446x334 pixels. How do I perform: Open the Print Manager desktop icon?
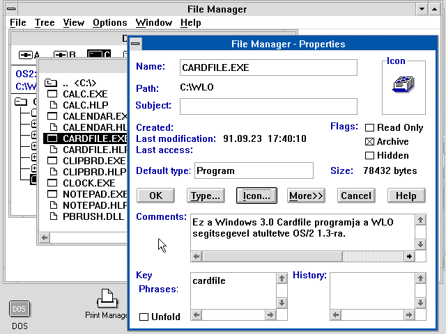coord(107,299)
